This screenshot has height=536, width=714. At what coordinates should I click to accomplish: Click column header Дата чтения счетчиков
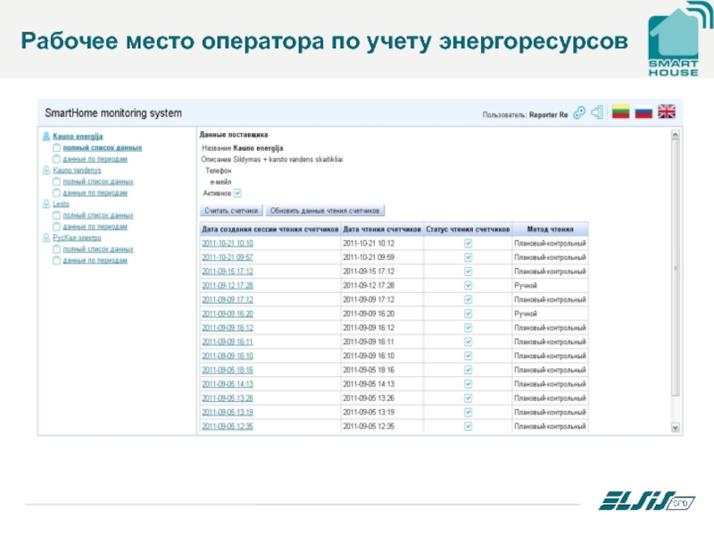[x=382, y=230]
